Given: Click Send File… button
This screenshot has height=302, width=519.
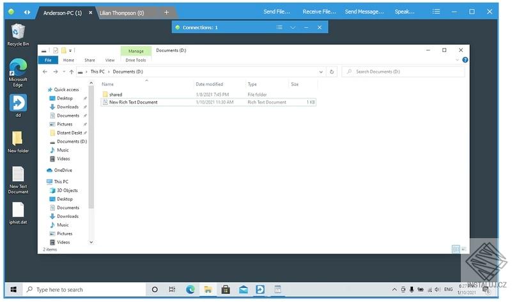Looking at the screenshot, I should 277,11.
